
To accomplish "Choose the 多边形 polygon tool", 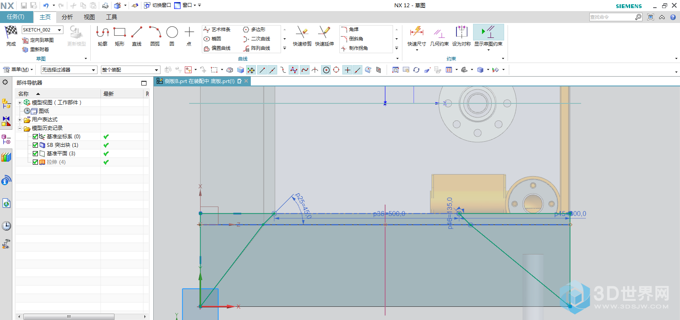I will (254, 29).
